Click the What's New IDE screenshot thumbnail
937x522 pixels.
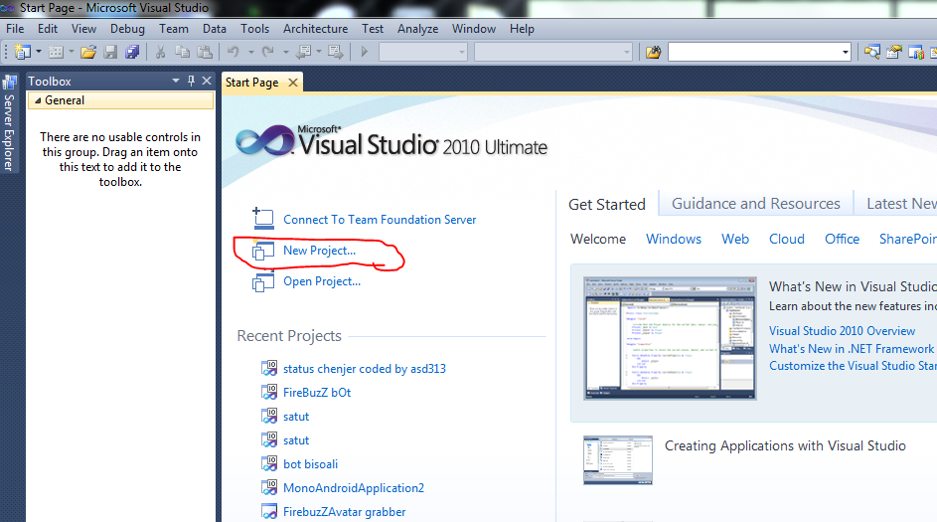click(x=670, y=338)
